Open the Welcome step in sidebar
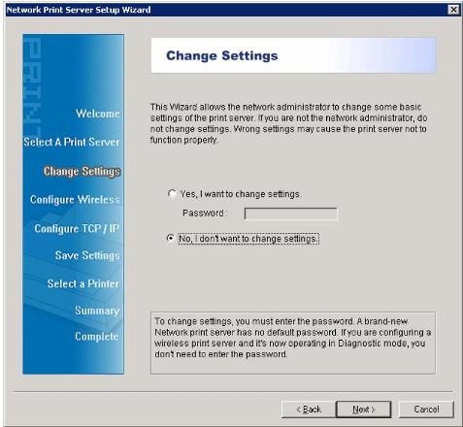463x427 pixels. pyautogui.click(x=98, y=114)
